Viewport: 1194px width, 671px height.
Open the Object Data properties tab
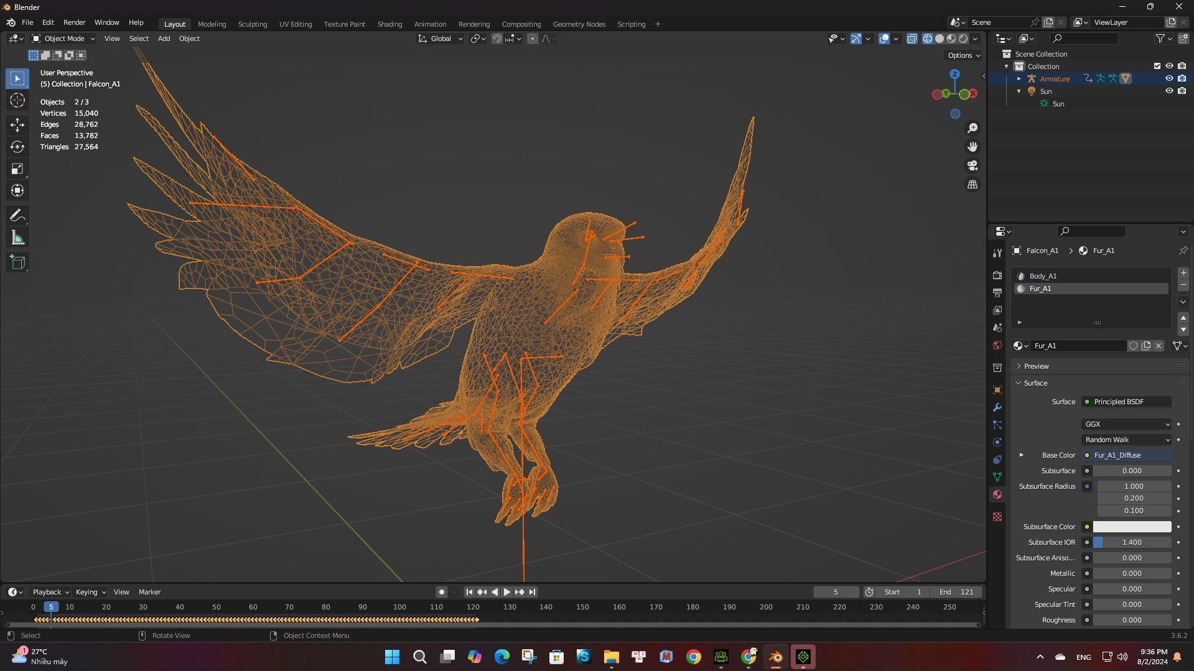pos(997,477)
